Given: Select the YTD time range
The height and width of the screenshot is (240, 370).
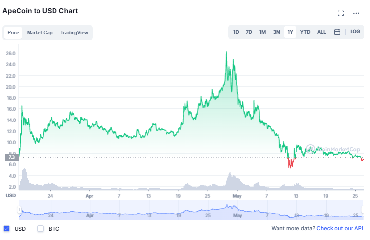Looking at the screenshot, I should coord(305,32).
